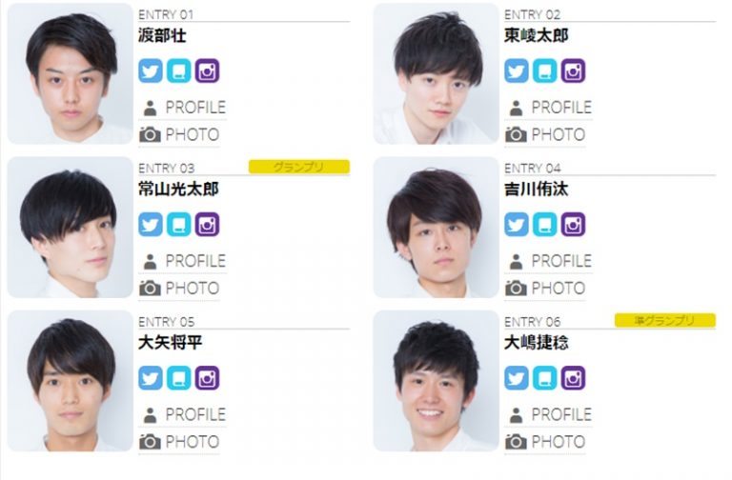
Task: Open the Twitter icon for ENTRY 02
Action: tap(517, 70)
